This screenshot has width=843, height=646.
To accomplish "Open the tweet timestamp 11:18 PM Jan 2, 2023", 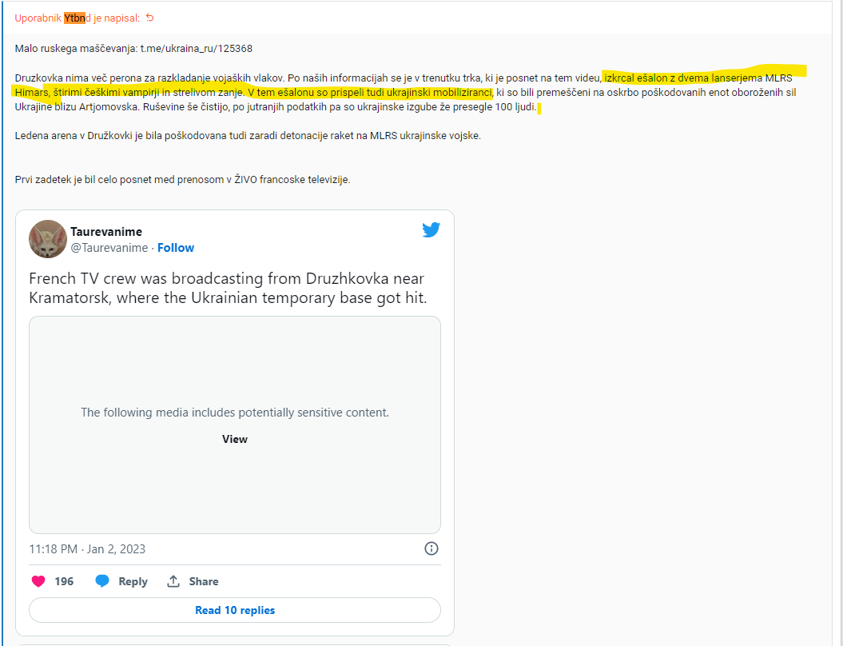I will (x=87, y=549).
